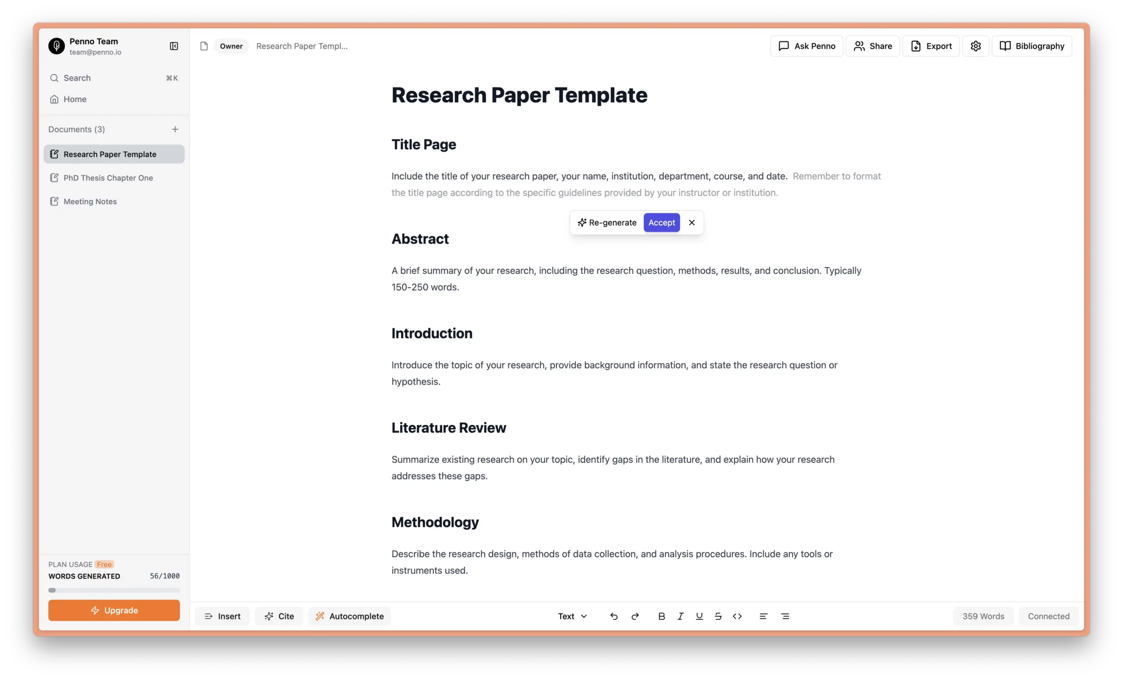This screenshot has height=680, width=1123.
Task: Click the Free plan badge
Action: 104,564
